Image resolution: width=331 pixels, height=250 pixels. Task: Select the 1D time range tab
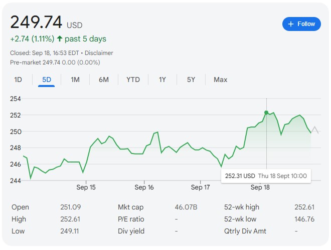coord(18,79)
